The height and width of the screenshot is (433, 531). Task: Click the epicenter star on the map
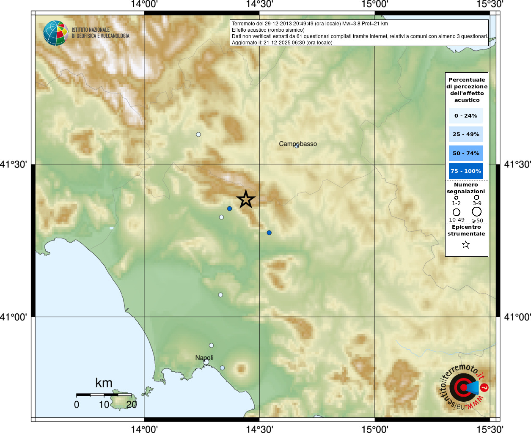point(246,199)
